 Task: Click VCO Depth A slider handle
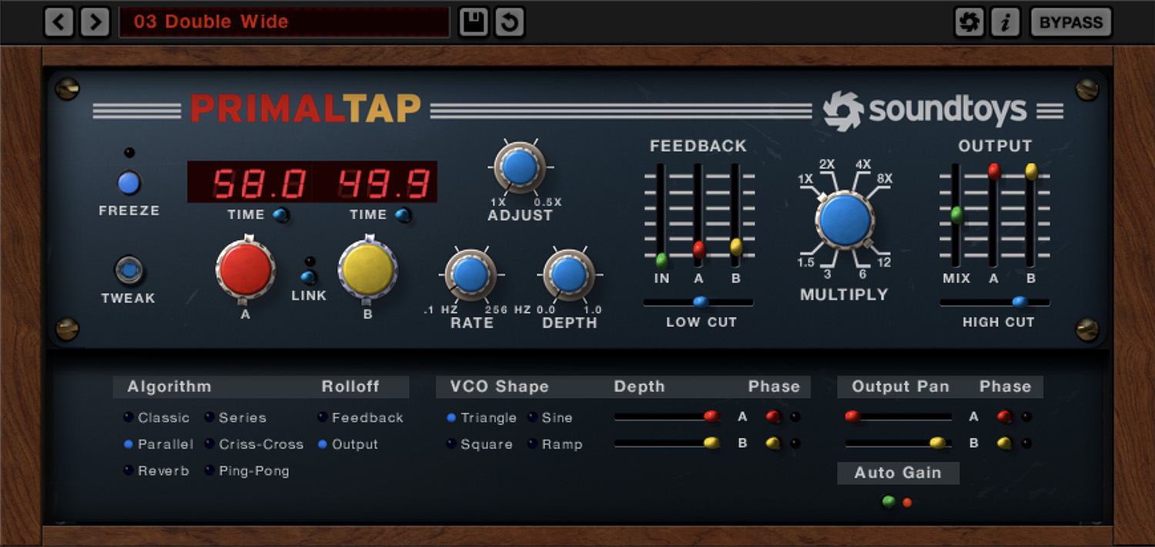pyautogui.click(x=711, y=416)
